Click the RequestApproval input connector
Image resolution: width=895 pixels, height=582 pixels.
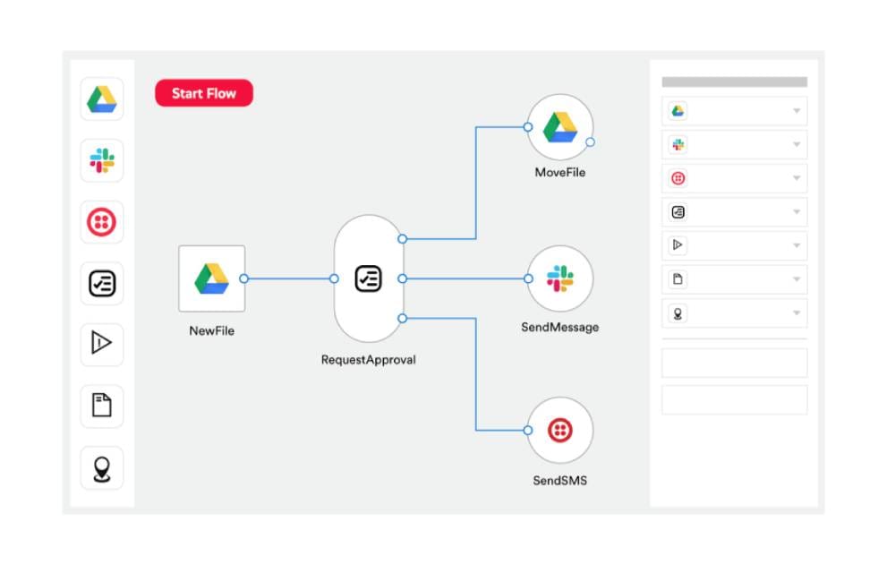coord(335,278)
